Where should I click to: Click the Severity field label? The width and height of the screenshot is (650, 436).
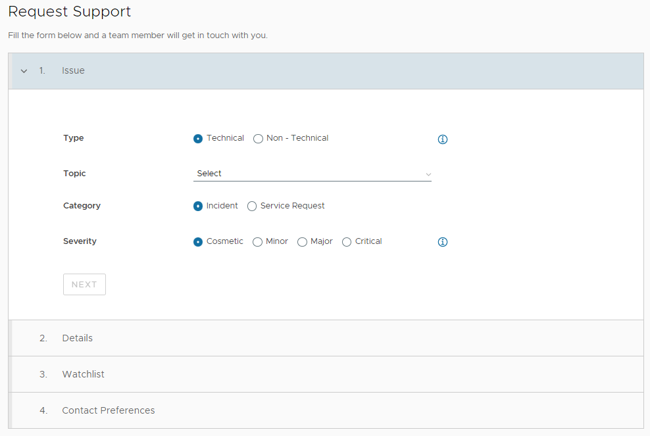point(80,241)
